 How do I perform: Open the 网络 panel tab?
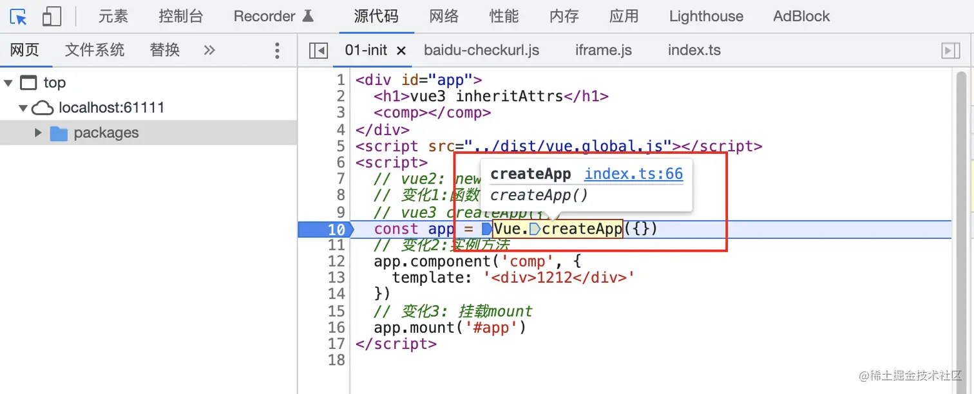click(x=444, y=16)
